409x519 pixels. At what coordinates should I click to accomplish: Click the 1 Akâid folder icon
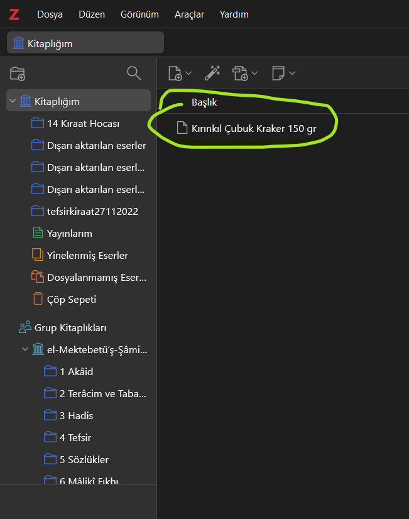[x=50, y=371]
